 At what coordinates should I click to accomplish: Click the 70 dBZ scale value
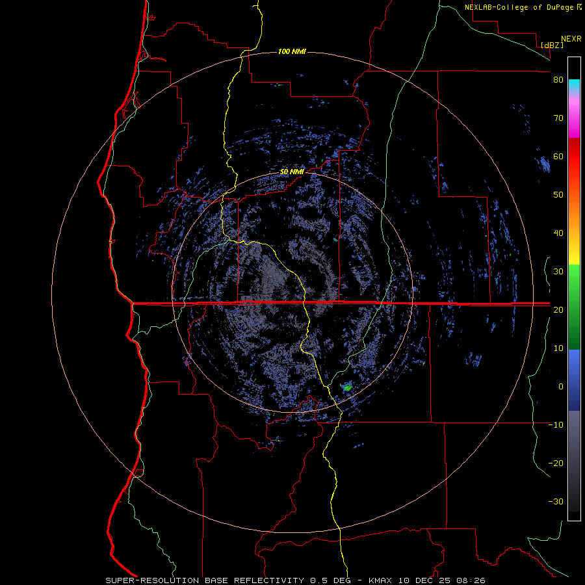point(558,118)
